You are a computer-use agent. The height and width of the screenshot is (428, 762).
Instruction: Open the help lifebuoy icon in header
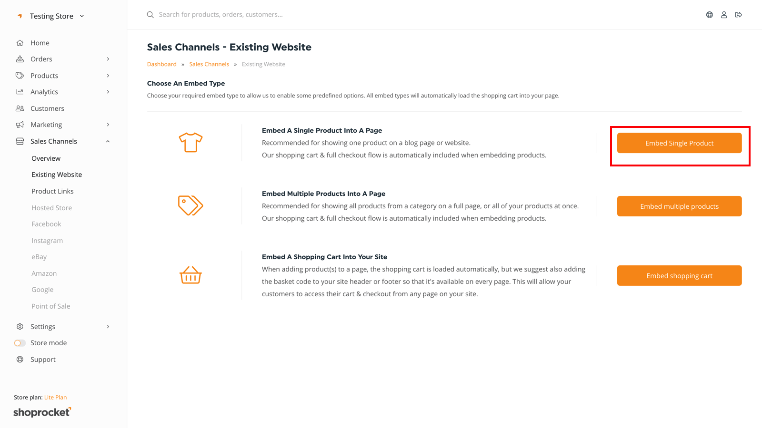coord(709,15)
